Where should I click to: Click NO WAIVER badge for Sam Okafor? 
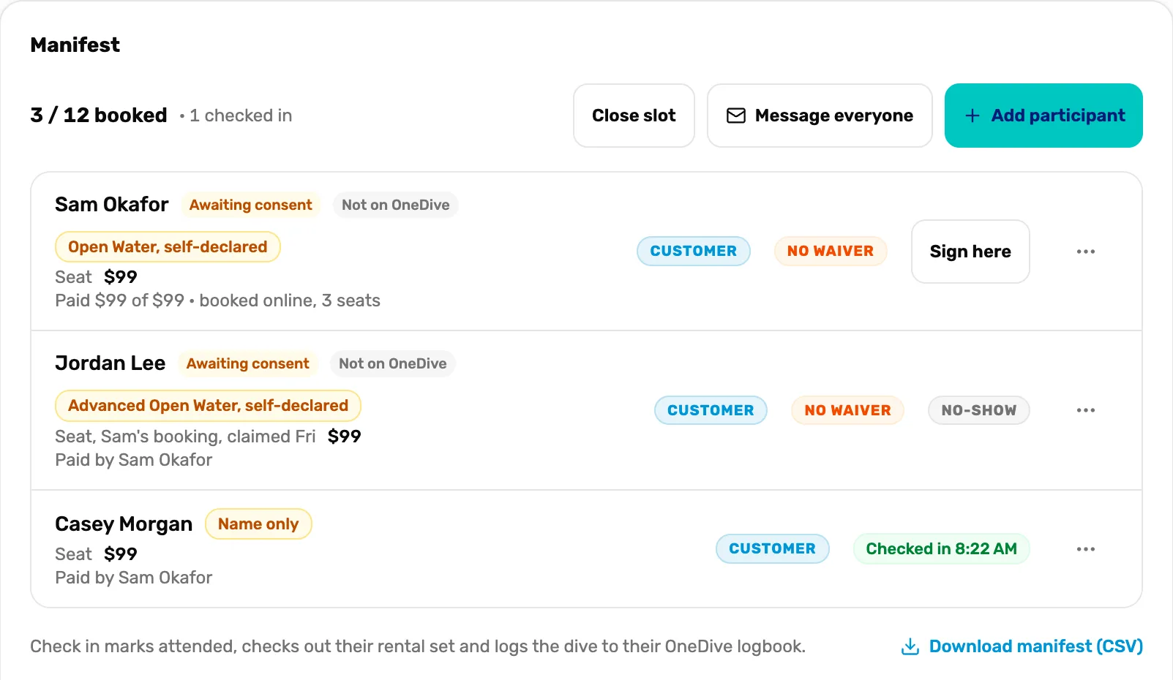coord(831,251)
